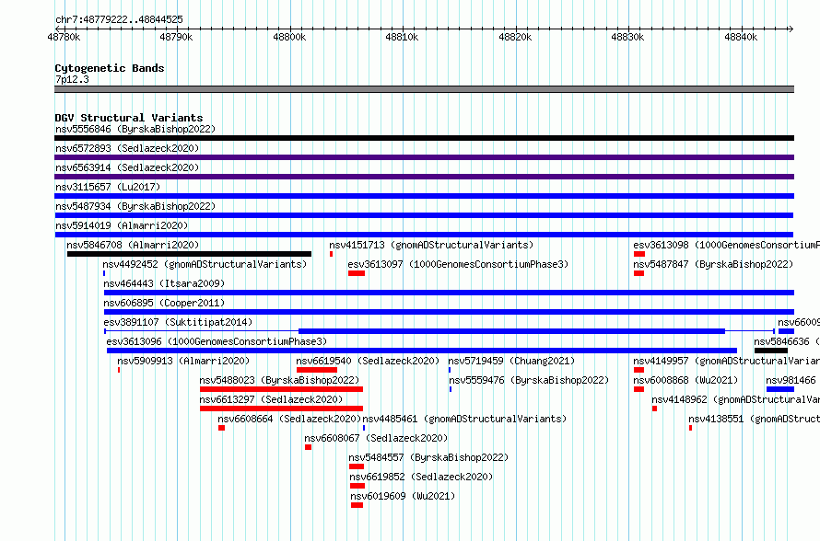Screen dimensions: 820x541
Task: Select nsv5559476 (ByrskaBishop2022) label
Action: pyautogui.click(x=529, y=380)
